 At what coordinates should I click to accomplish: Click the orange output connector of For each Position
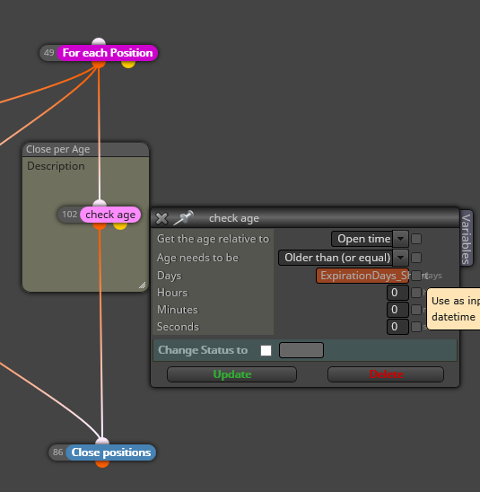pos(99,64)
